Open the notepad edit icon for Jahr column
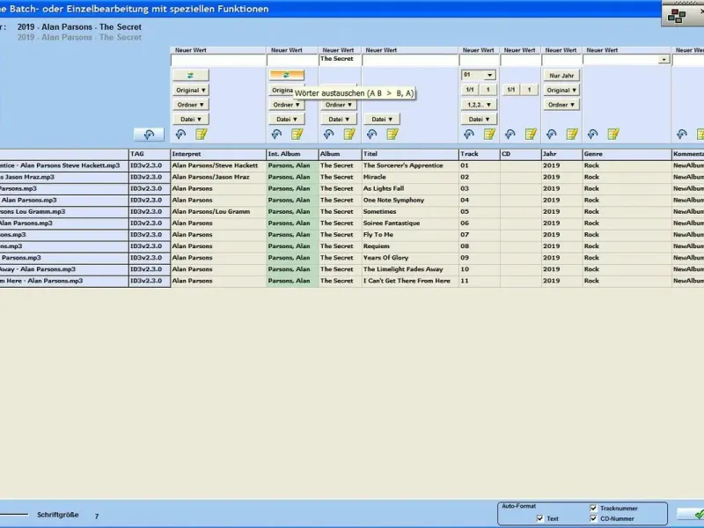 572,134
